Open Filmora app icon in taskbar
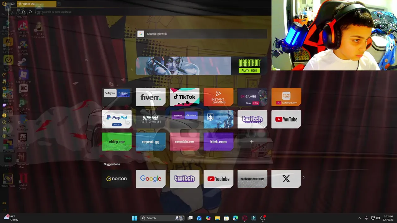 click(x=253, y=218)
